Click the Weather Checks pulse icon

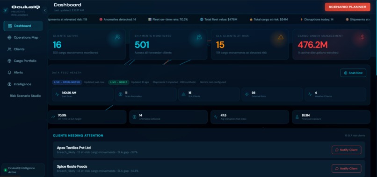tap(310, 95)
